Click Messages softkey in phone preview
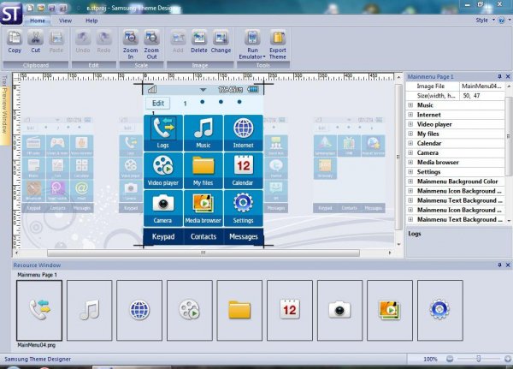 tap(244, 236)
